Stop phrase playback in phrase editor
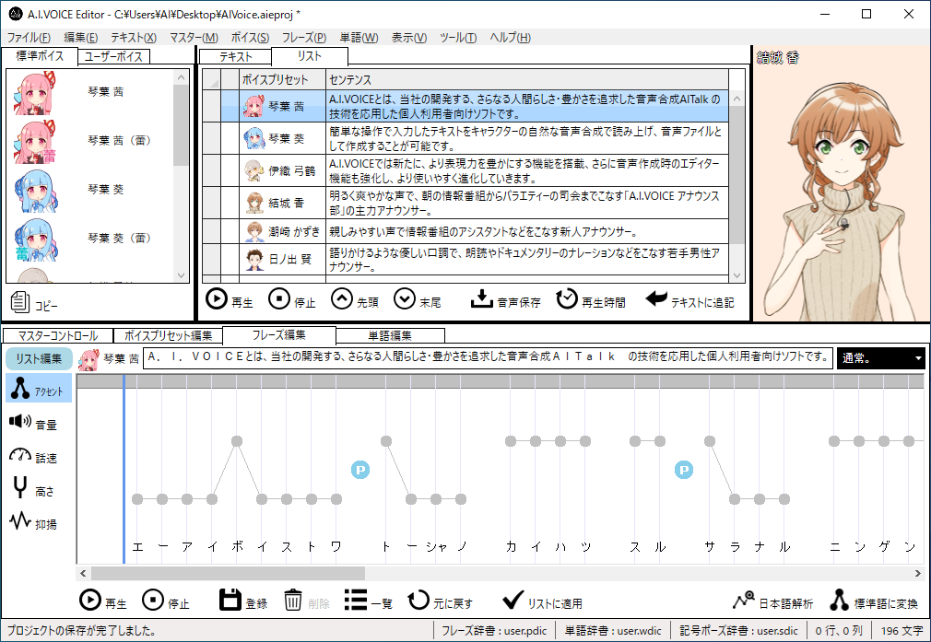 (x=166, y=601)
